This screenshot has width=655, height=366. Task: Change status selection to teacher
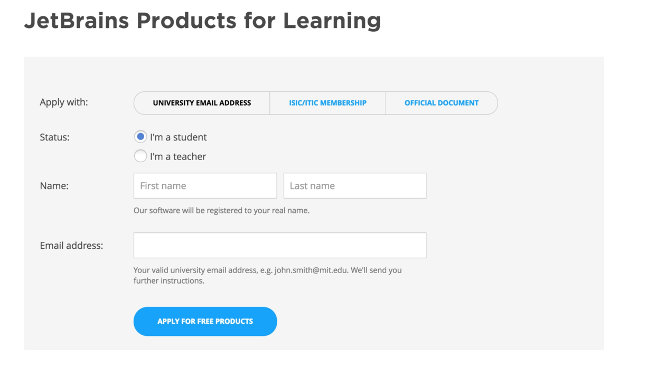[x=141, y=156]
